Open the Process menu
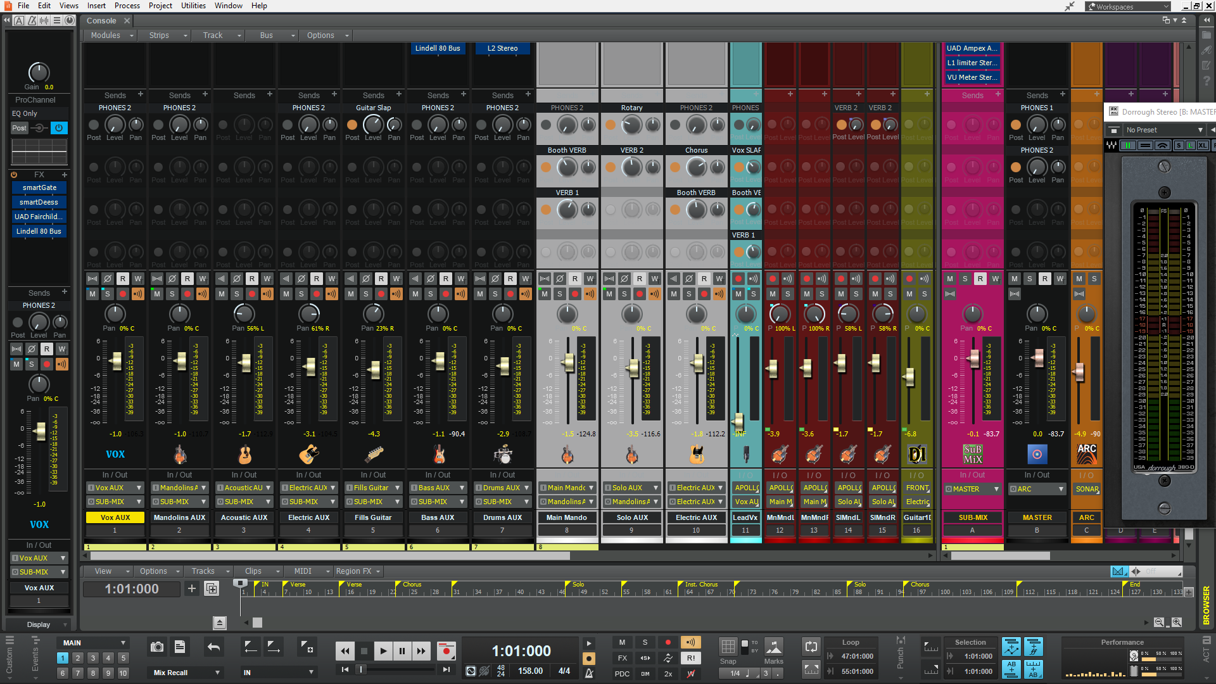The width and height of the screenshot is (1216, 684). point(127,6)
